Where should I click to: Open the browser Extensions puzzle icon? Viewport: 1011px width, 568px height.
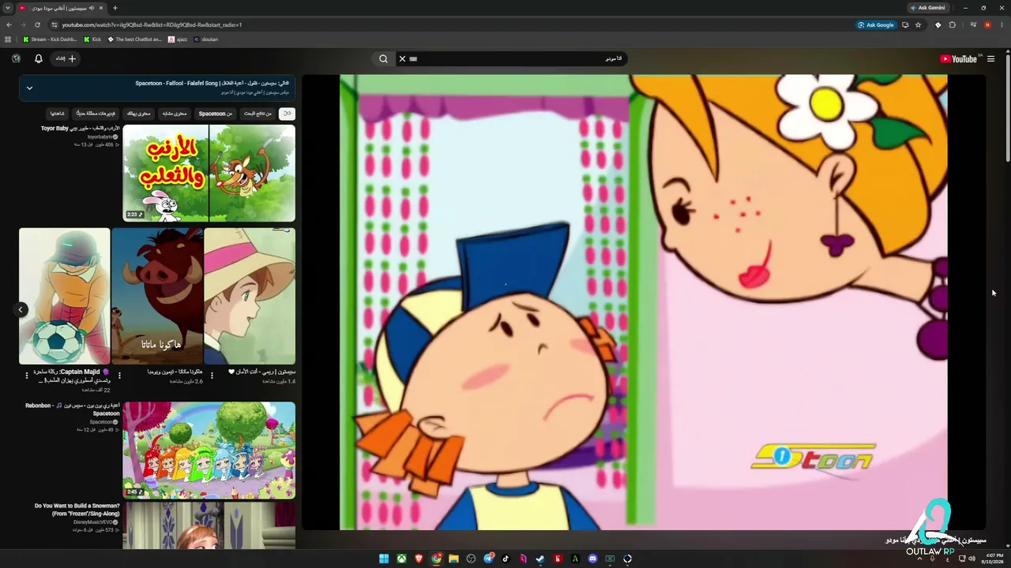click(952, 24)
